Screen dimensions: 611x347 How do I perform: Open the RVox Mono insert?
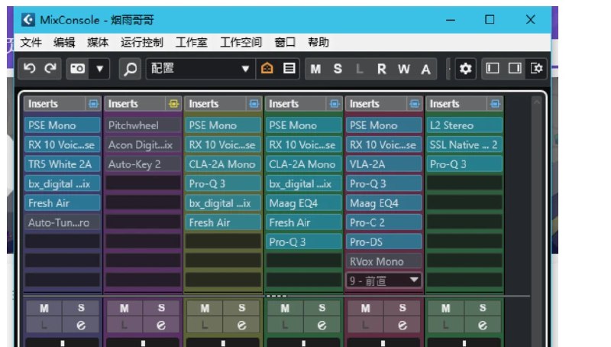(x=384, y=261)
